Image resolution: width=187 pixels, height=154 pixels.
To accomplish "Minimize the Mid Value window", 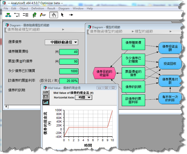I will tap(100, 88).
